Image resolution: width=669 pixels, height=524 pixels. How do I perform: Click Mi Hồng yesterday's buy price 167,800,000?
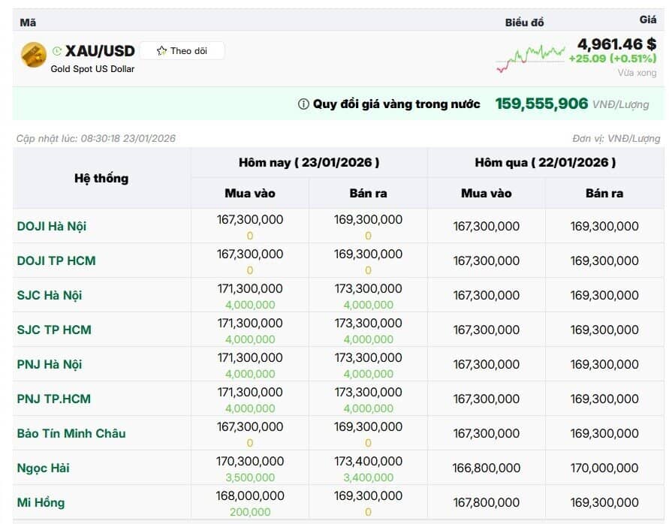coord(487,503)
